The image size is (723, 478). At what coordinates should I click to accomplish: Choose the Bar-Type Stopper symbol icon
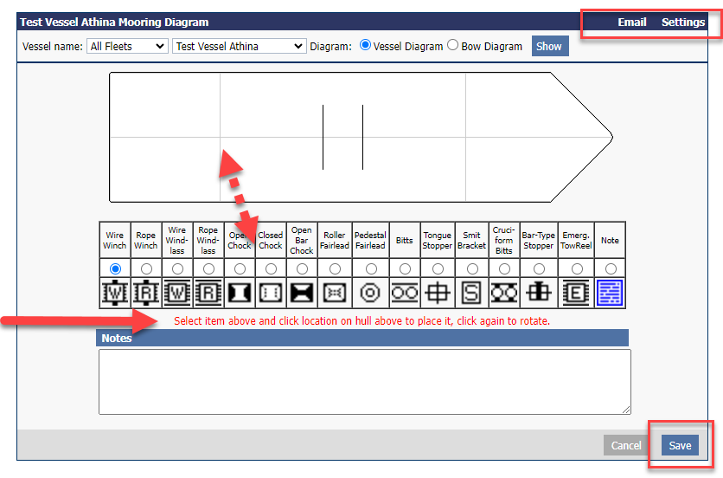pos(539,293)
